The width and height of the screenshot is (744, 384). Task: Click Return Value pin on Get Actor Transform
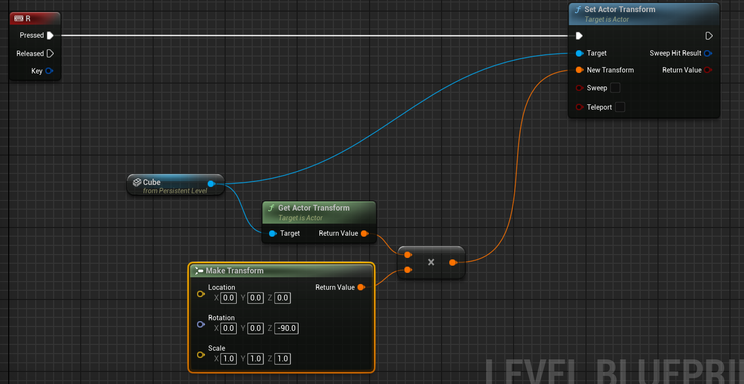click(365, 233)
